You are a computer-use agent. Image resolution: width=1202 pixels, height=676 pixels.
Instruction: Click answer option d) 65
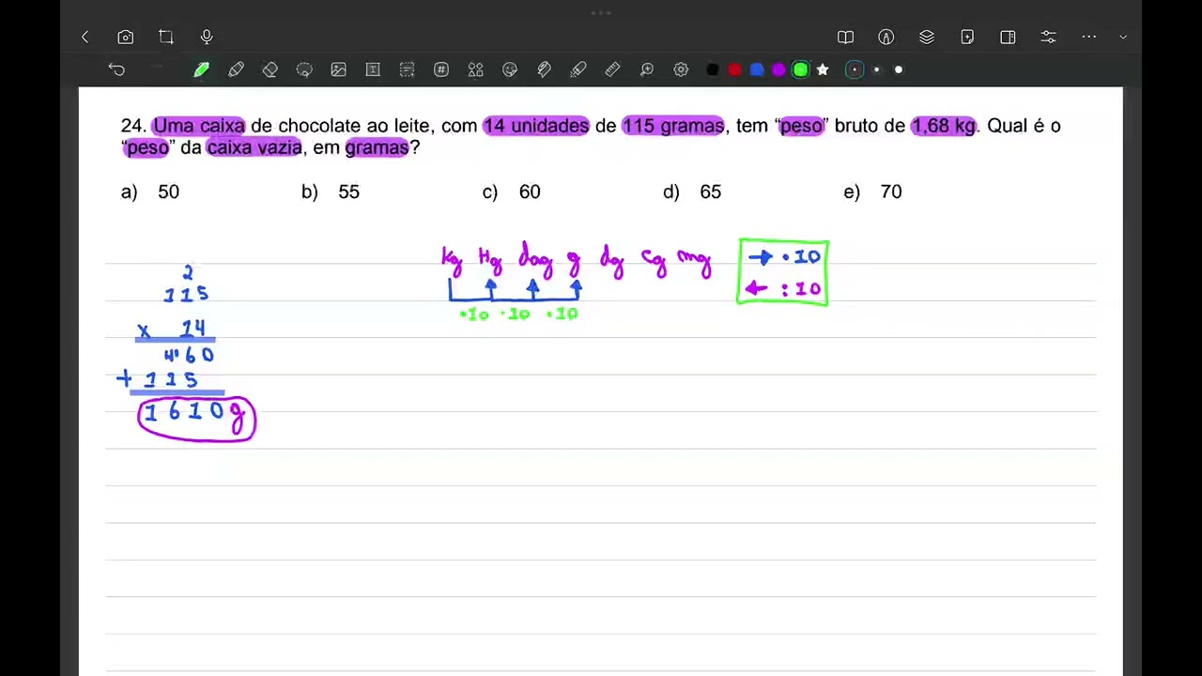[692, 192]
